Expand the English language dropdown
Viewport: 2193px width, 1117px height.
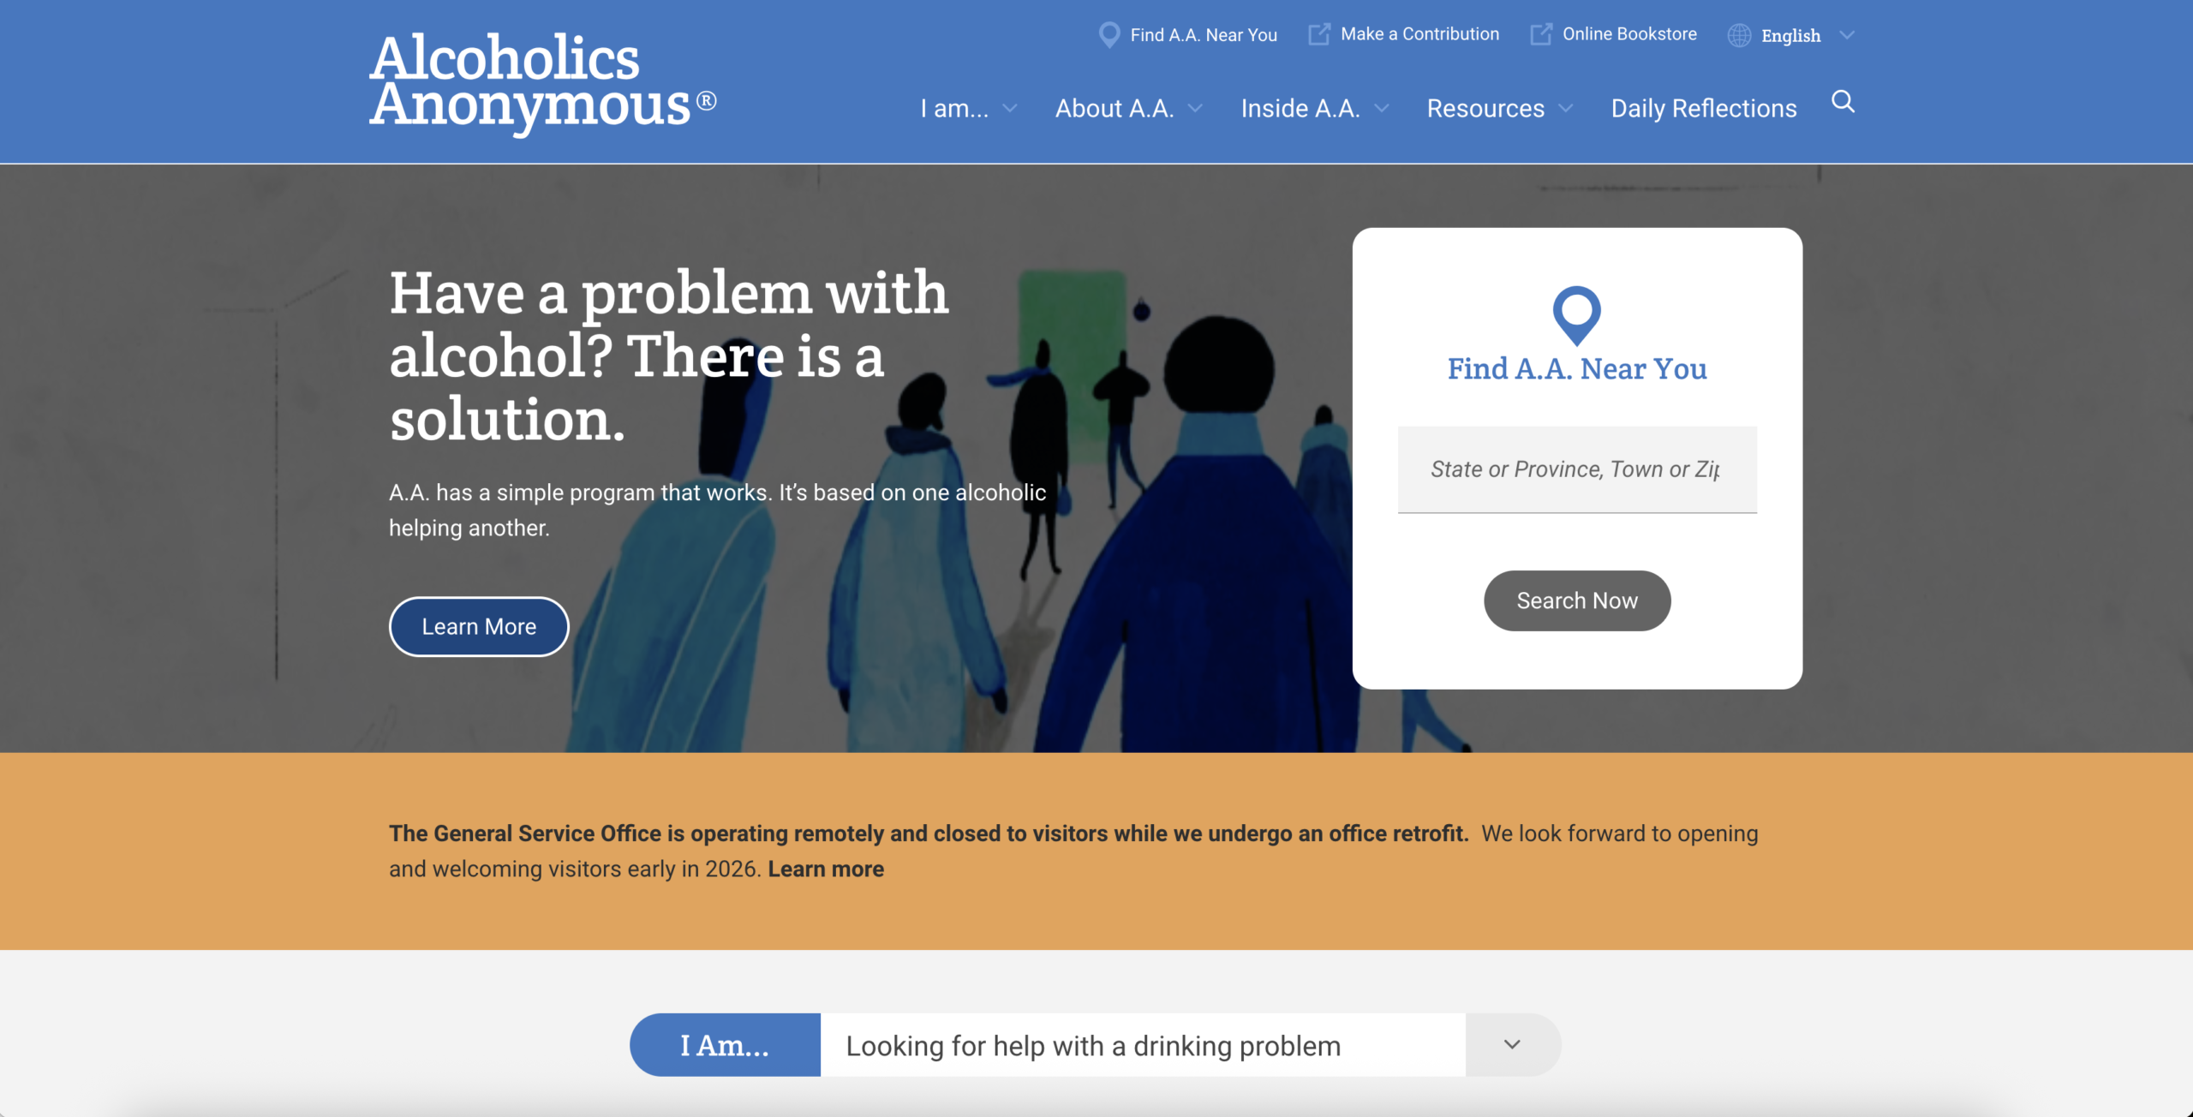pos(1847,36)
